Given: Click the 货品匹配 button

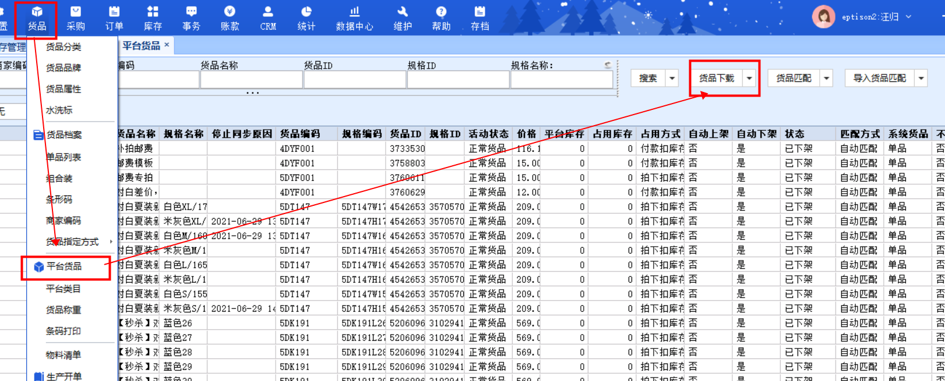Looking at the screenshot, I should pyautogui.click(x=794, y=78).
